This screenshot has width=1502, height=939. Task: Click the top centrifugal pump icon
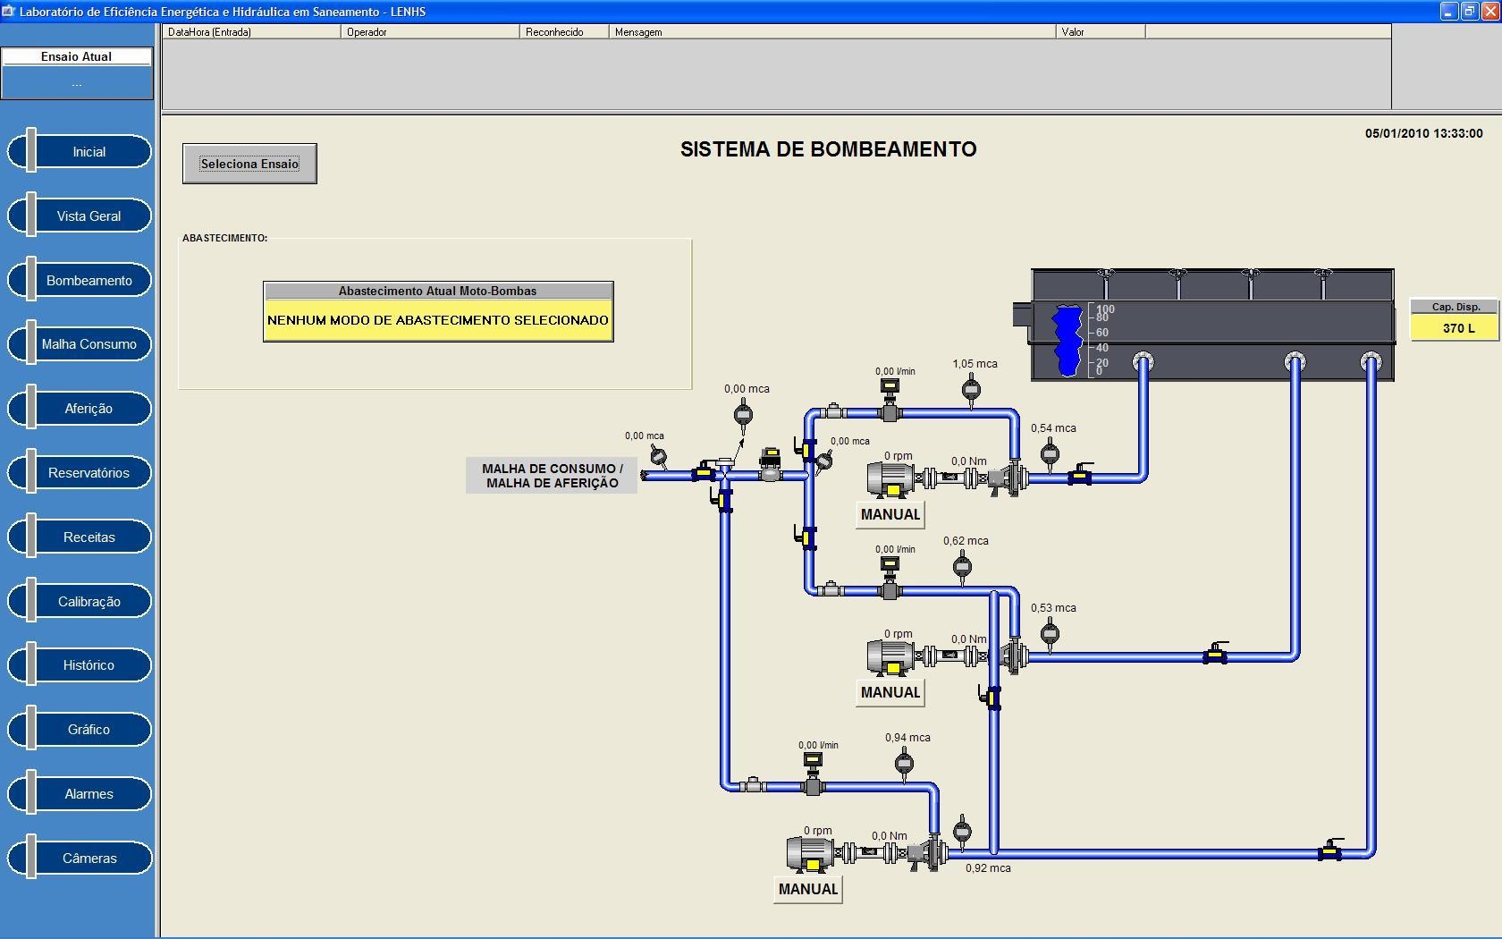1008,479
